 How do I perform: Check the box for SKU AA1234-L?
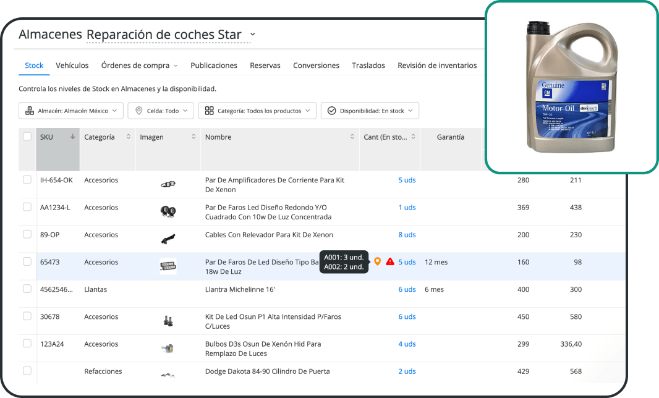click(27, 207)
